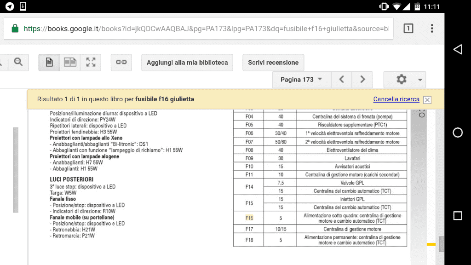Click the Wi-Fi icon in status bar
The height and width of the screenshot is (265, 471).
pyautogui.click(x=396, y=6)
